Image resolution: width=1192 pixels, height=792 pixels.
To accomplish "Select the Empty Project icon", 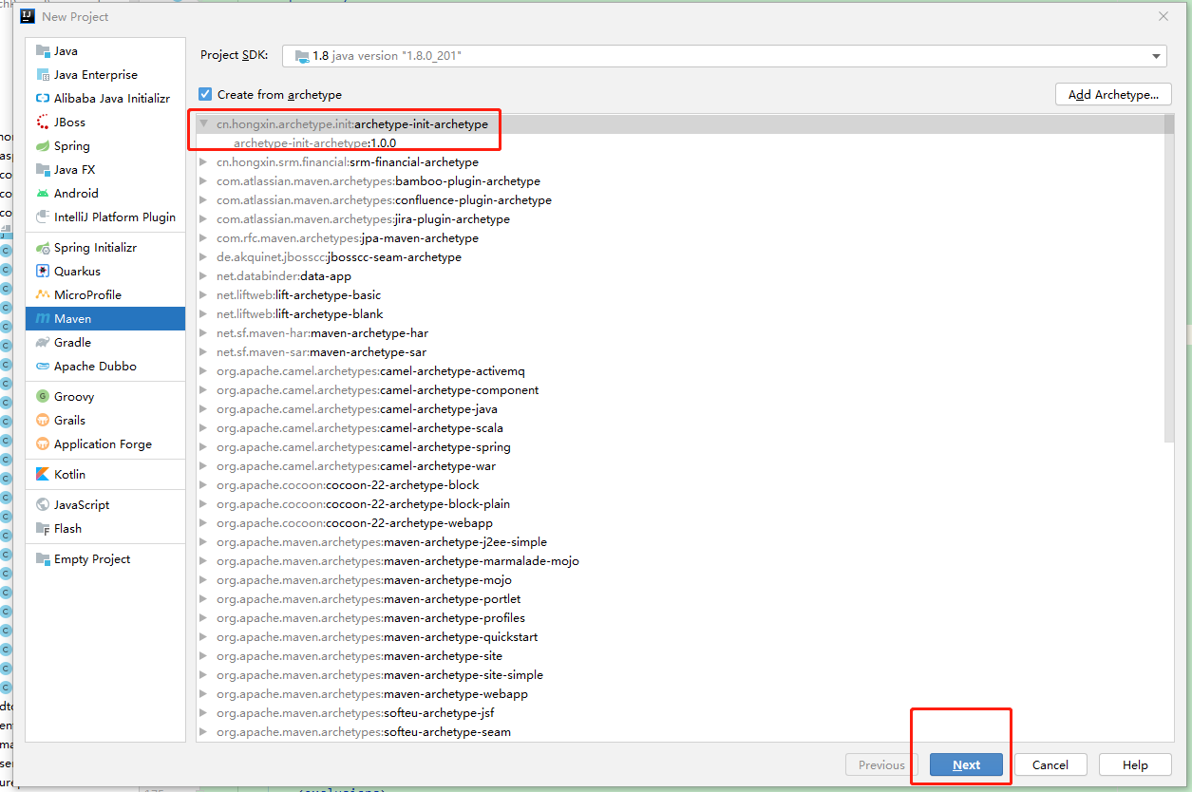I will pyautogui.click(x=42, y=559).
